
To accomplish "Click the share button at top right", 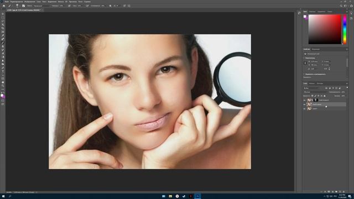I will tap(351, 6).
